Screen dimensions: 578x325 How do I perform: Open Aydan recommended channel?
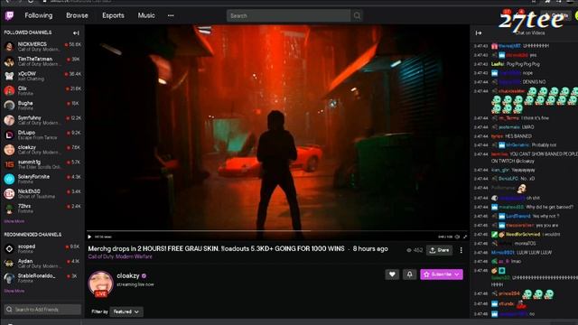pyautogui.click(x=42, y=263)
